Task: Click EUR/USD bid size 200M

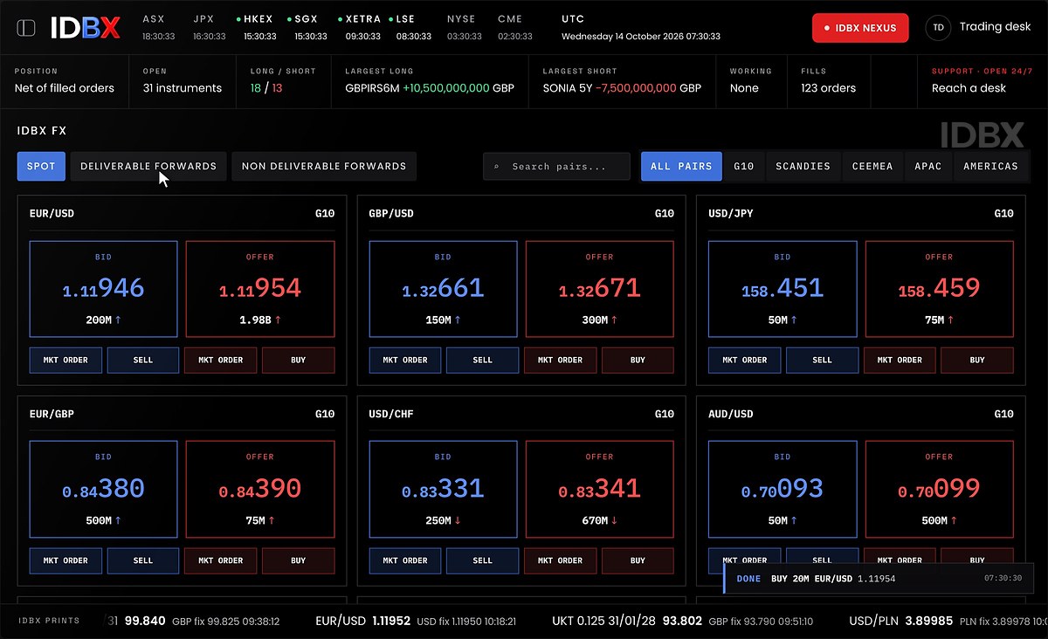Action: click(x=103, y=320)
